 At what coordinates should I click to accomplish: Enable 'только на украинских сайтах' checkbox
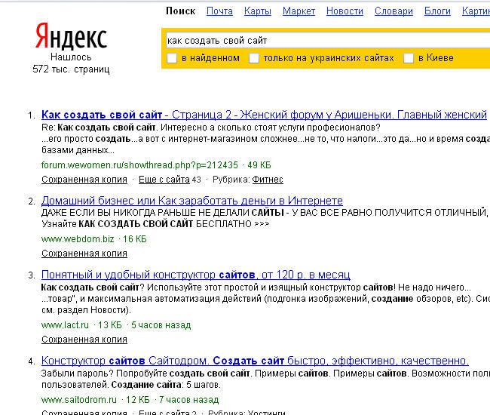click(x=254, y=58)
